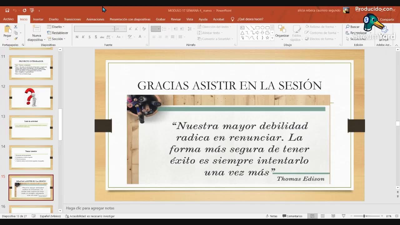Screen dimensions: 400x225
Task: Select the right arrow shape in gallery
Action: click(257, 32)
